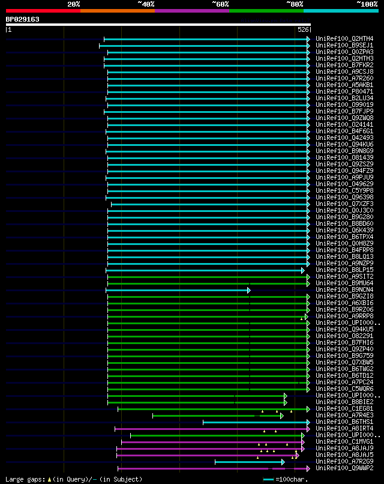Open the UniRef100_B7FKR2 hit label
384x484 pixels.
[344, 65]
